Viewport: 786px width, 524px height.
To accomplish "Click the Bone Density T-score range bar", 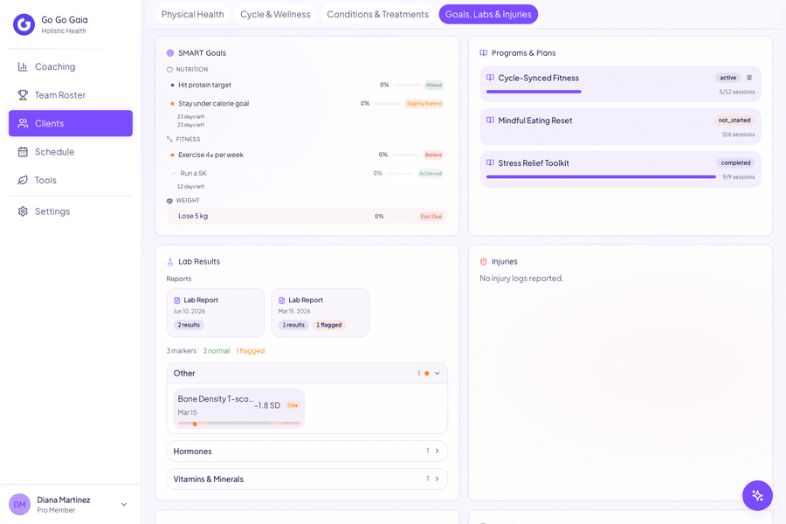I will coord(239,424).
